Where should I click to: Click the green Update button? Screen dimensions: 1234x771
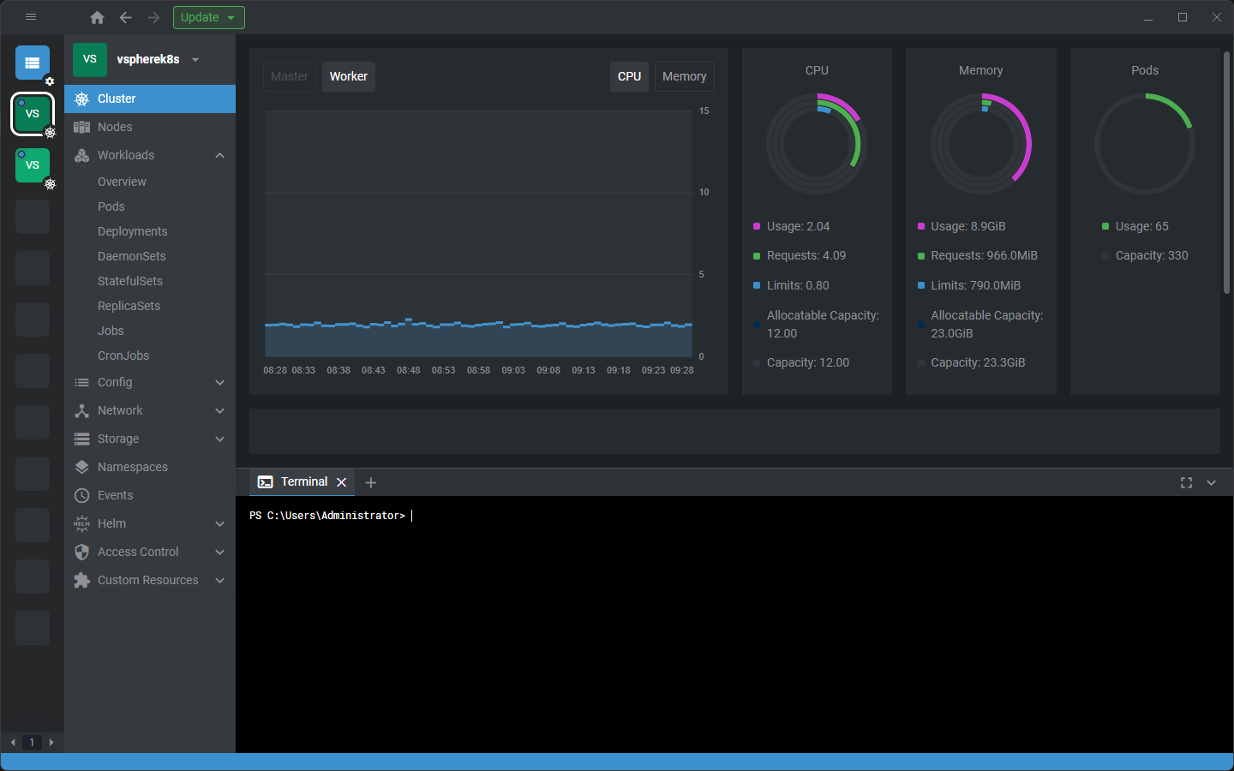(208, 17)
